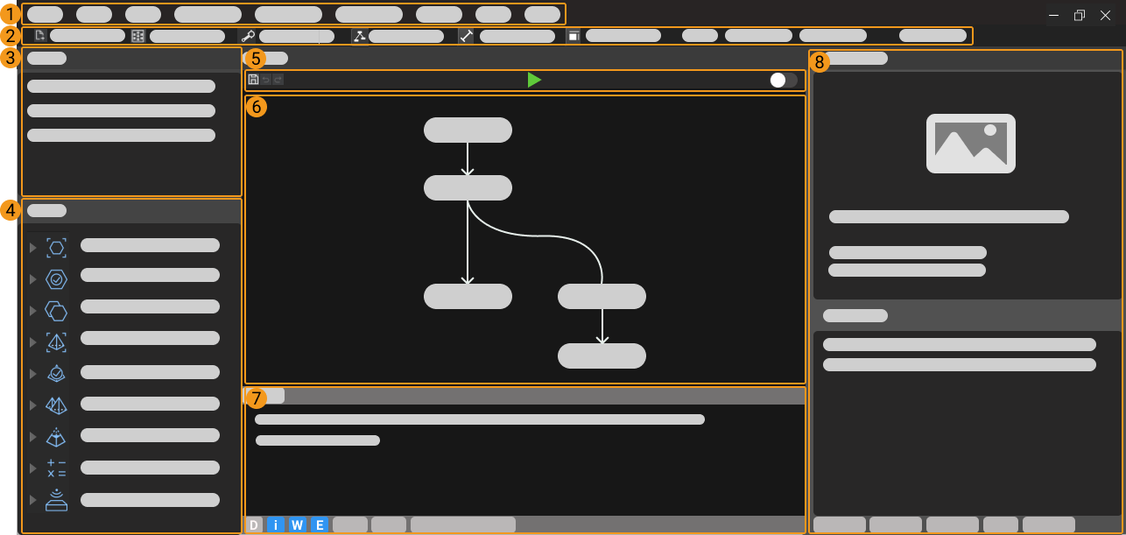Toggle the blue i info log filter
Screen dimensions: 1126x535
276,524
